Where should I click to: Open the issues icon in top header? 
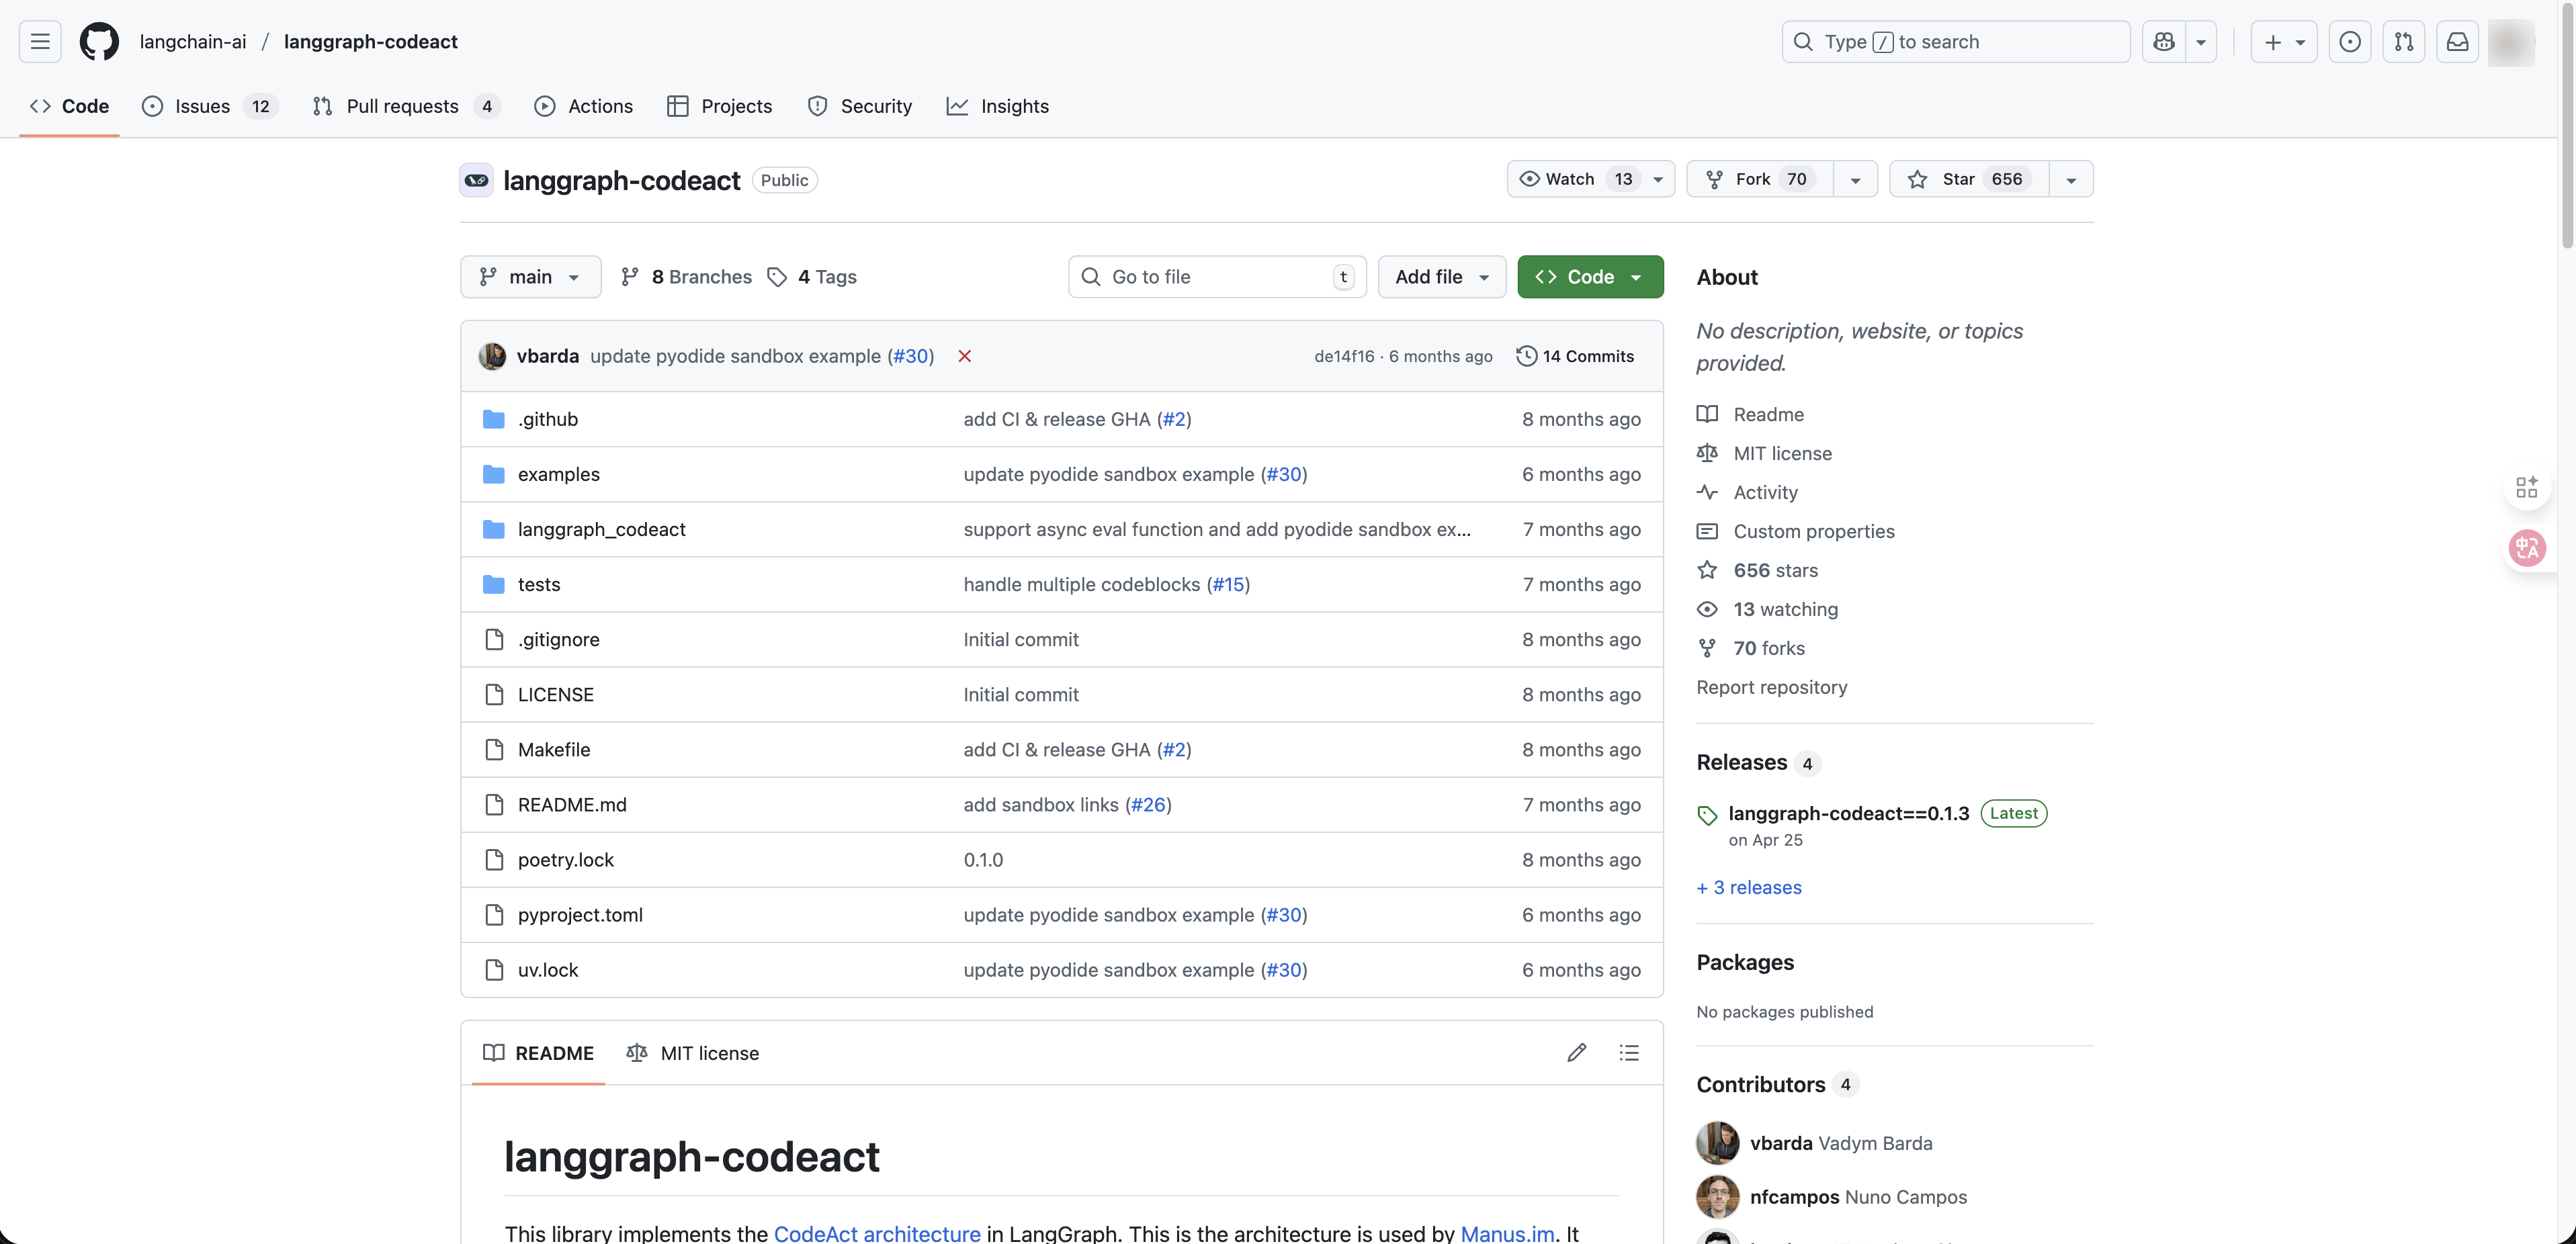pyautogui.click(x=2350, y=41)
